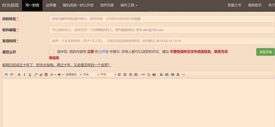Open the 字体 font family dropdown
275x127 pixels.
[x=90, y=75]
